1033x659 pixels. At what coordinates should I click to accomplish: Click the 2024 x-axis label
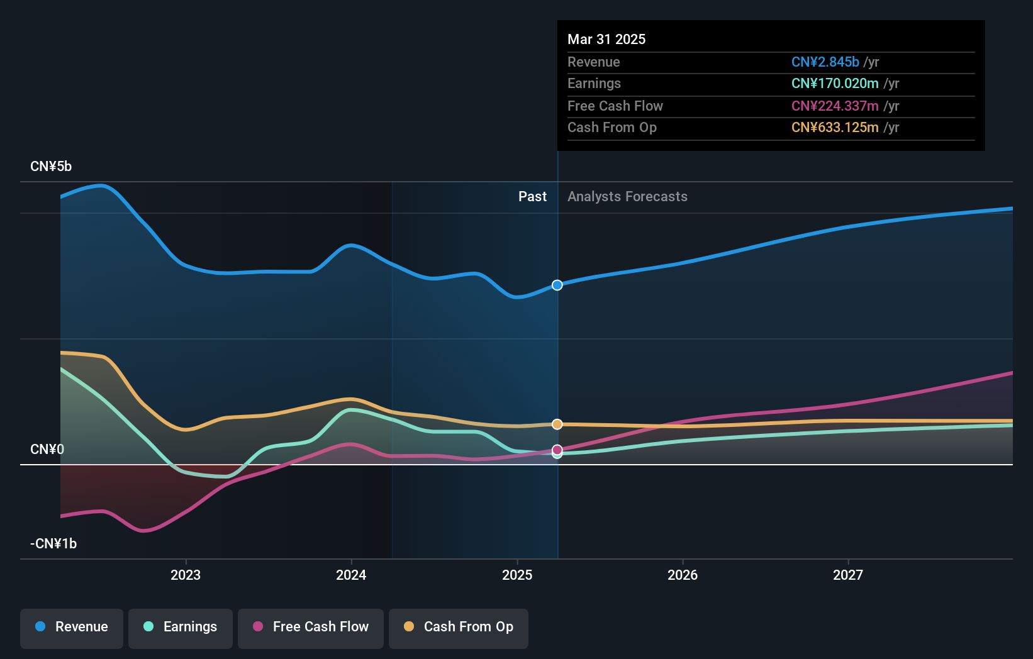(351, 575)
